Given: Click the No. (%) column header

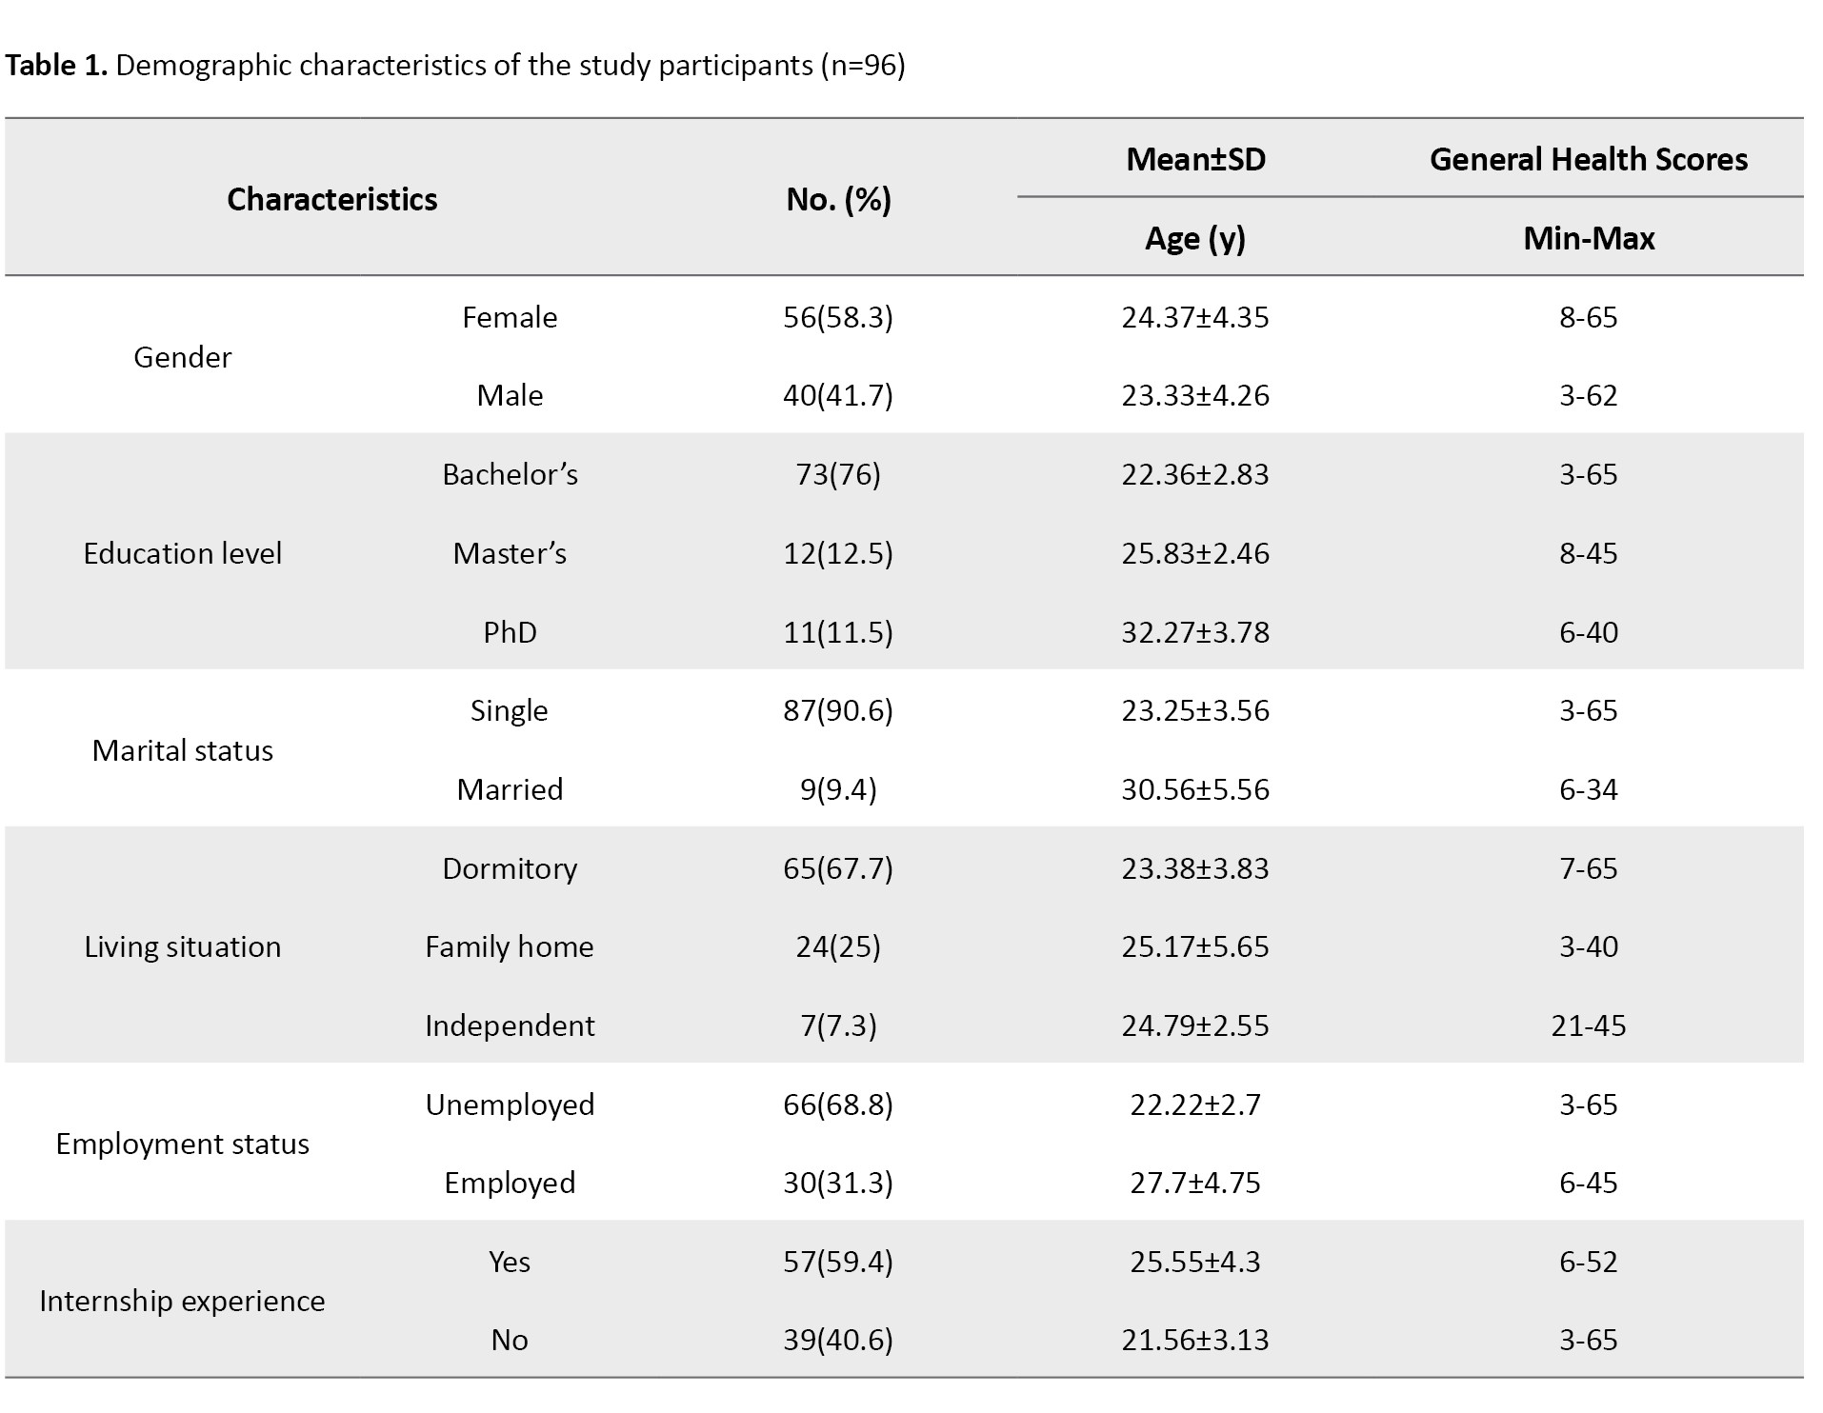Looking at the screenshot, I should (x=838, y=199).
